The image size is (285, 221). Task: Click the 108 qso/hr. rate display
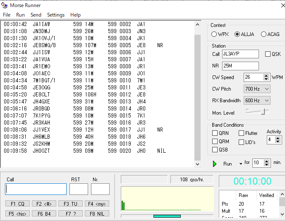coord(192,180)
